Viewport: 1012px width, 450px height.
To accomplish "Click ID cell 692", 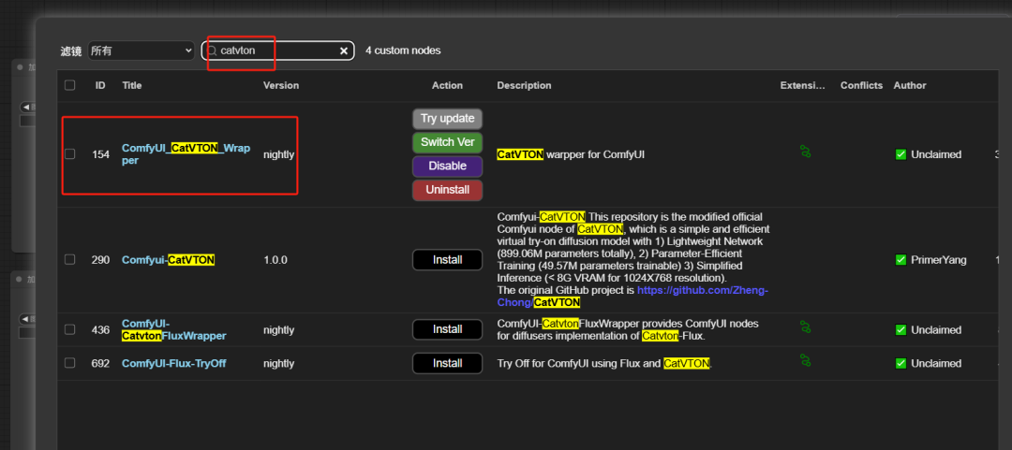I will coord(100,364).
